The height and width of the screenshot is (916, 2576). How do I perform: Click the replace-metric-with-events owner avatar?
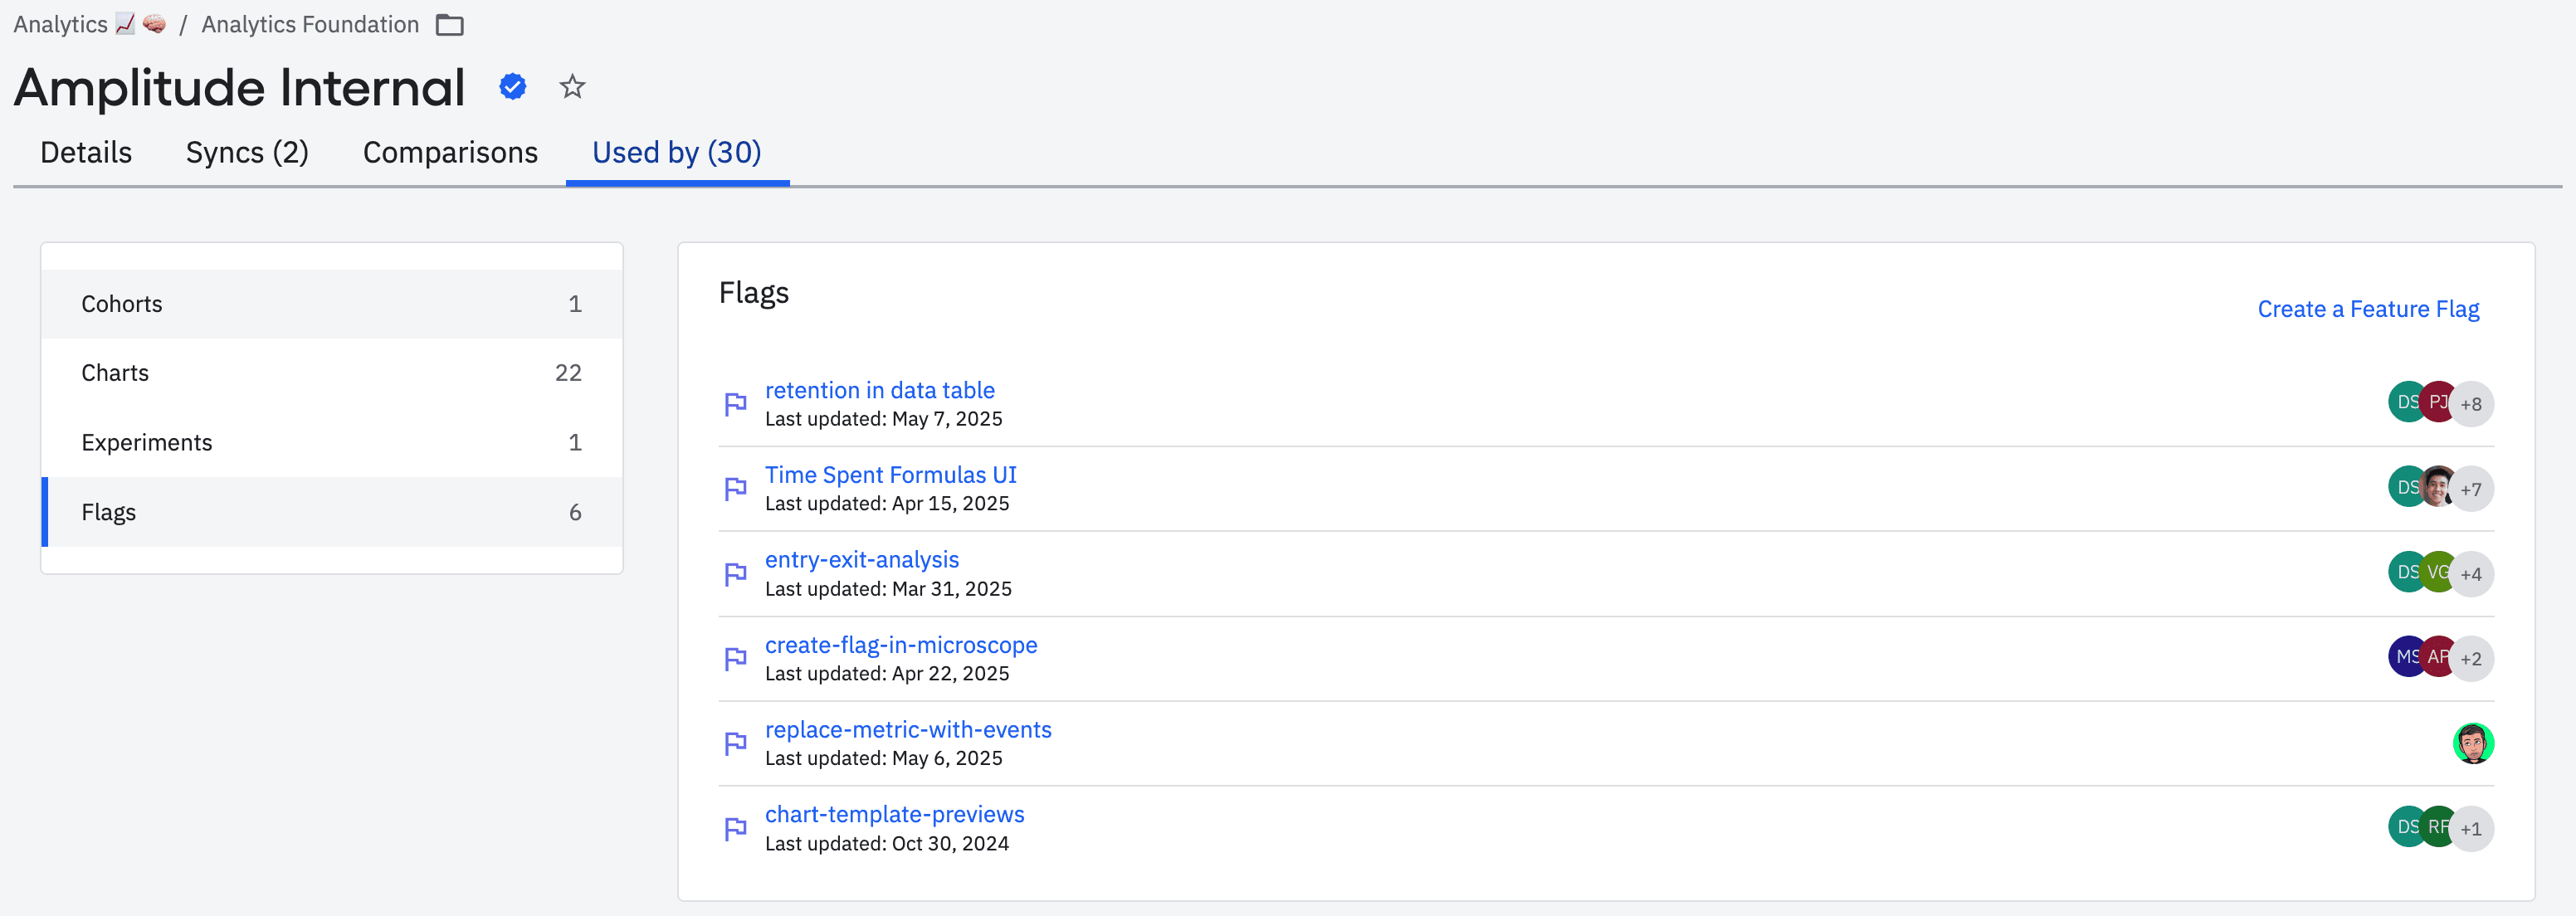click(2472, 743)
